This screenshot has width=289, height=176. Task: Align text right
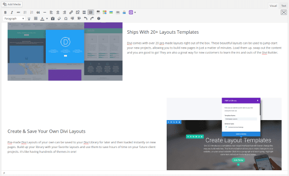65,13
